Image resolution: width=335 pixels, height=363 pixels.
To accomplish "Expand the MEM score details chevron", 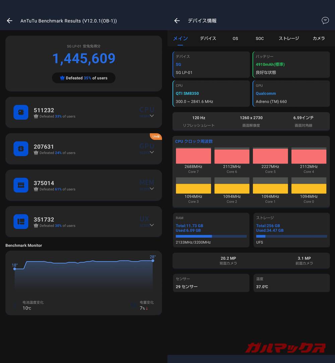I will click(152, 188).
